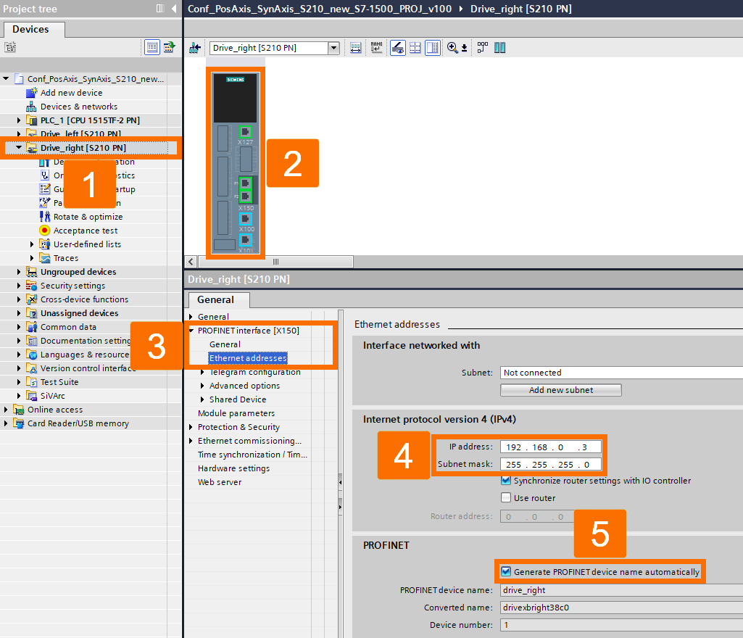The height and width of the screenshot is (638, 743).
Task: Open Hardware settings in navigation
Action: tap(233, 468)
